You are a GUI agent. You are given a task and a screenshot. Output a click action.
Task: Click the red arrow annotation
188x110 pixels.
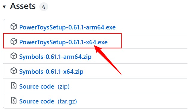(107, 59)
